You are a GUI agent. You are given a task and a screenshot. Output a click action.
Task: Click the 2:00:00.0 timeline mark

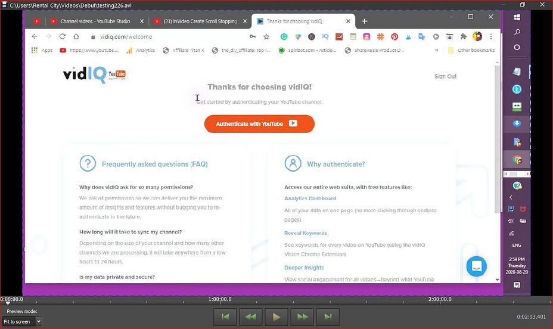(x=440, y=299)
